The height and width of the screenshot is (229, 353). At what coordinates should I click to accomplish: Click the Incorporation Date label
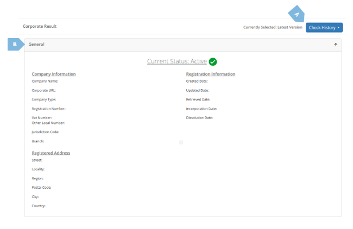(x=201, y=109)
